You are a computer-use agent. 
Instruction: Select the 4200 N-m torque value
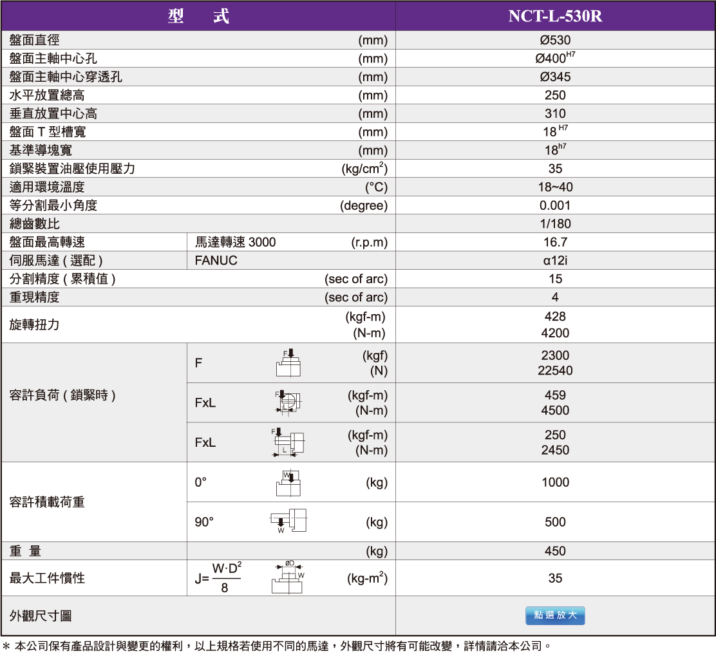click(x=555, y=333)
